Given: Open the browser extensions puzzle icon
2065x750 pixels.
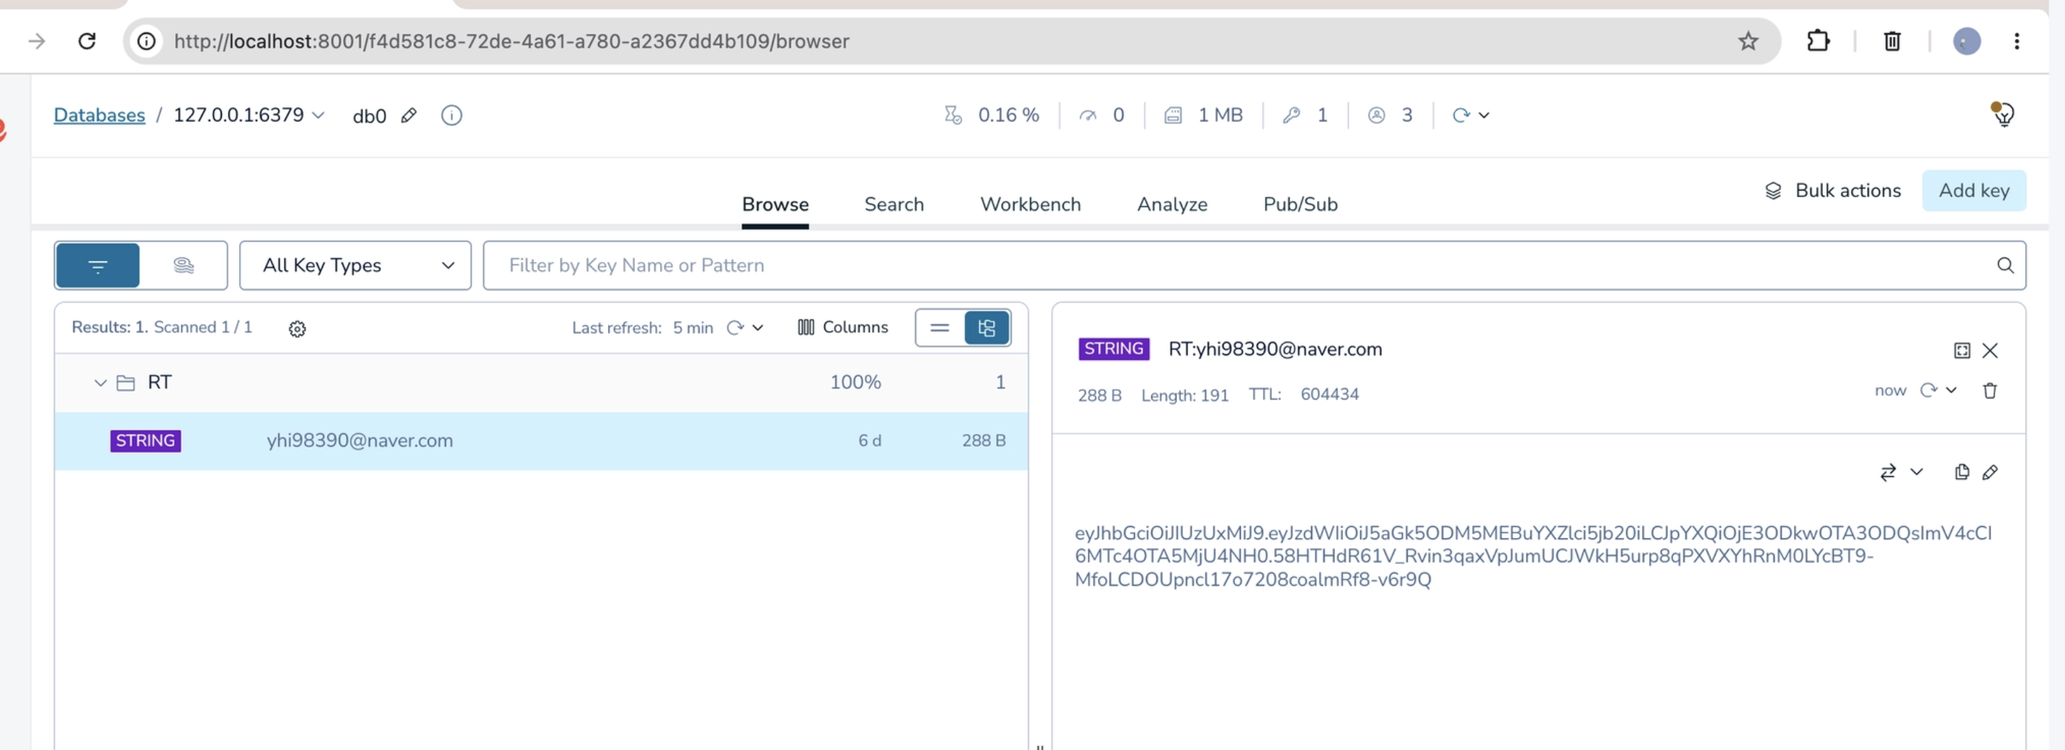Looking at the screenshot, I should pyautogui.click(x=1817, y=41).
